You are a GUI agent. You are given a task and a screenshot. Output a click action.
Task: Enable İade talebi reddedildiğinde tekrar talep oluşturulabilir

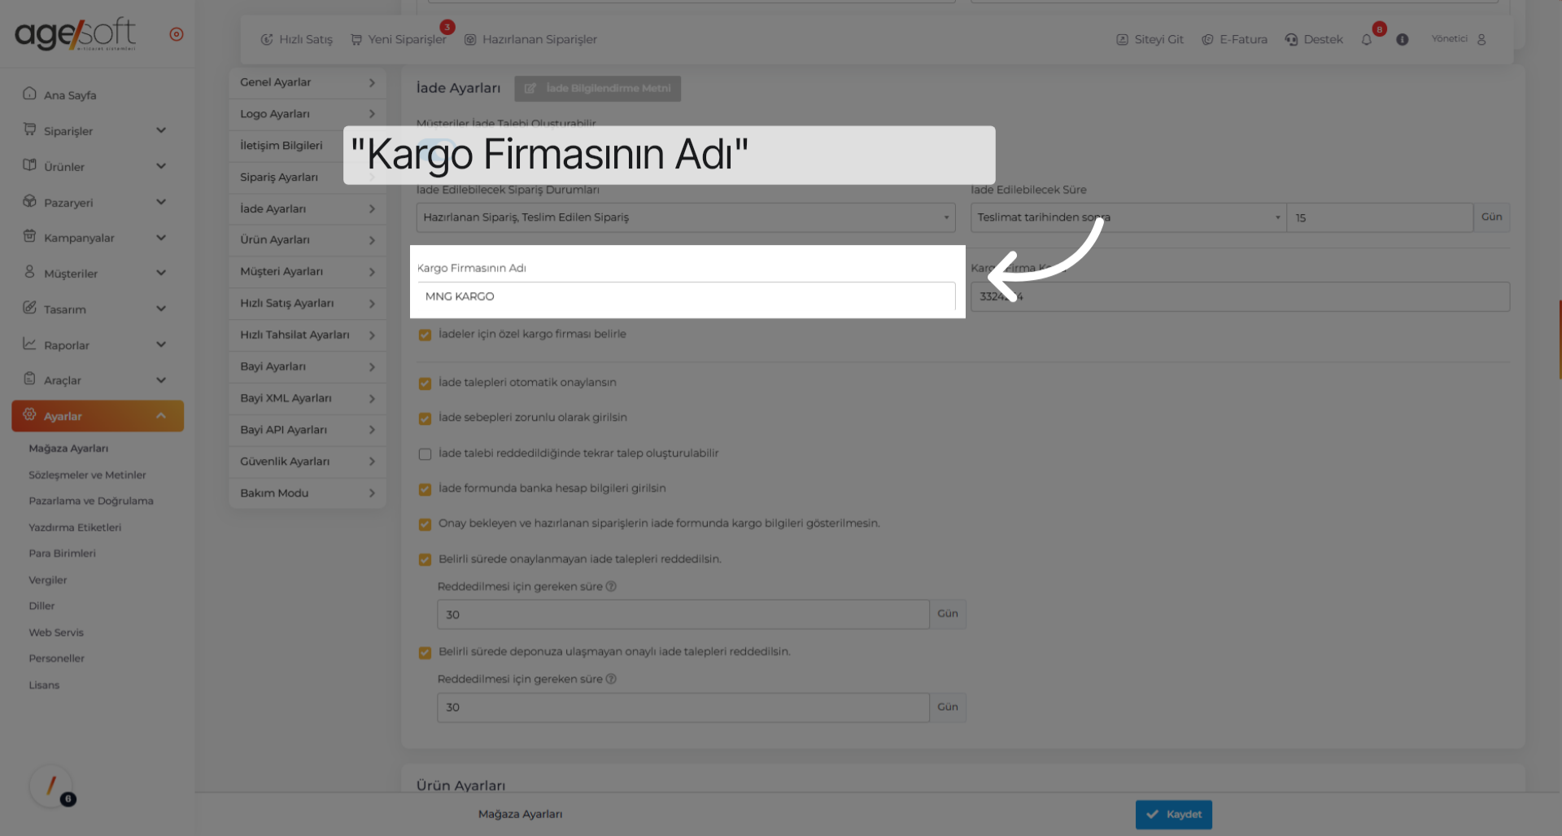[425, 454]
